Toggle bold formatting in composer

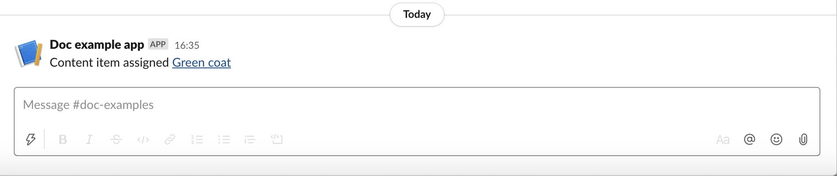pyautogui.click(x=63, y=140)
